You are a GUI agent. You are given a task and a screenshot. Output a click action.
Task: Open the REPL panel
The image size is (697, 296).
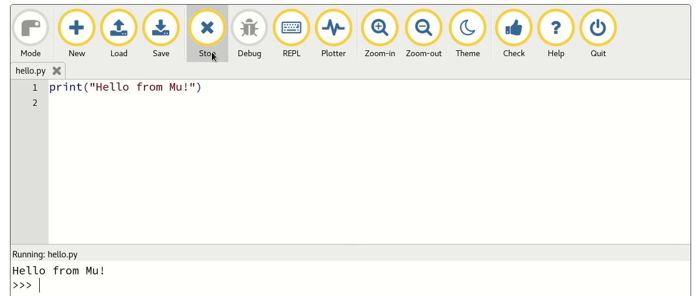point(291,33)
